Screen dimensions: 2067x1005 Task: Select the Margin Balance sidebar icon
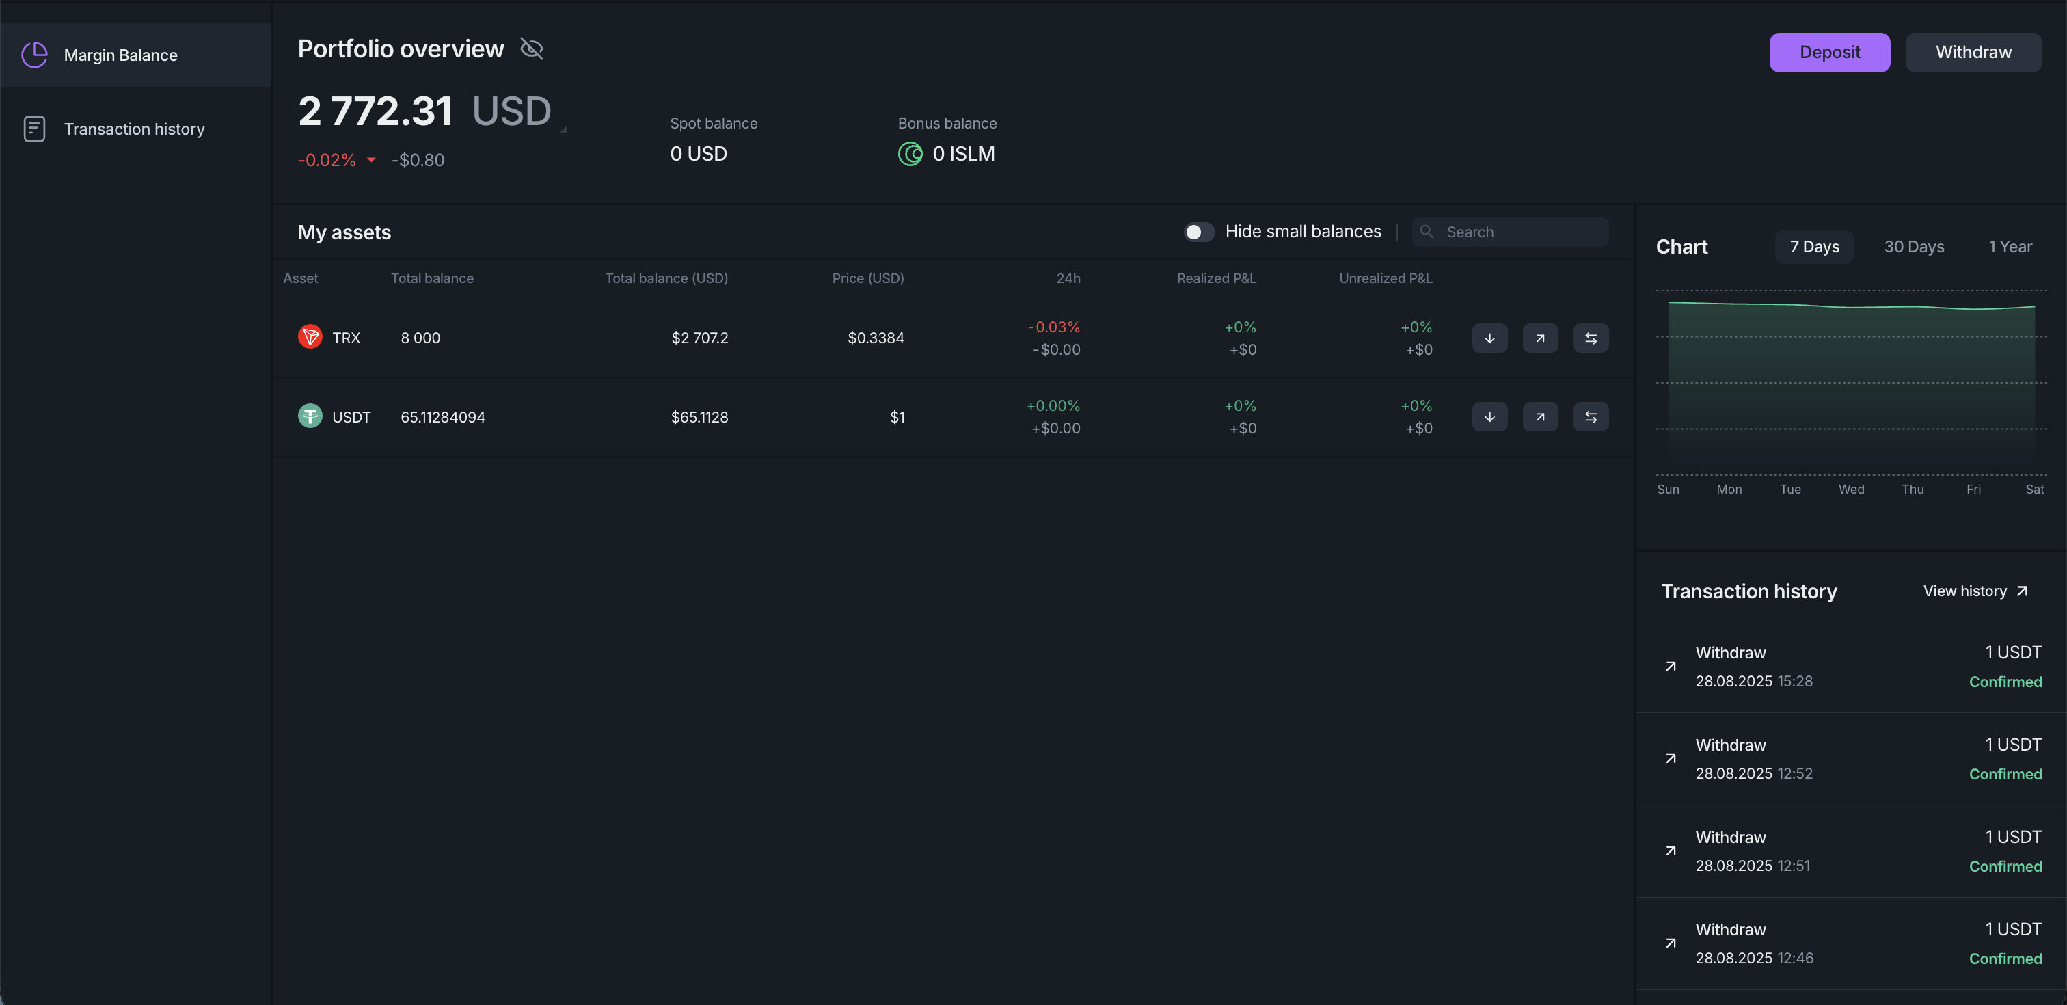coord(33,55)
